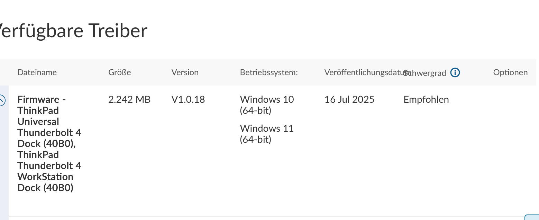The image size is (539, 220).
Task: Click the Windows 10 (64-bit) entry
Action: coord(267,105)
